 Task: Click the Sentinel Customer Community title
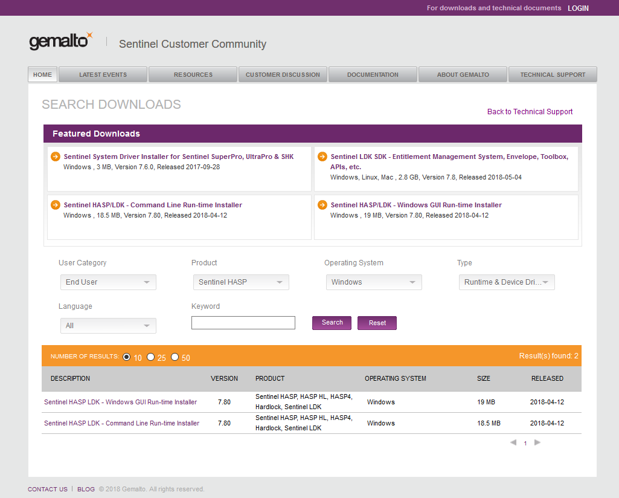(x=193, y=44)
